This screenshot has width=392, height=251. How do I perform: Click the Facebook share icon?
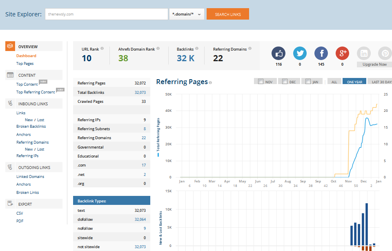coord(321,53)
